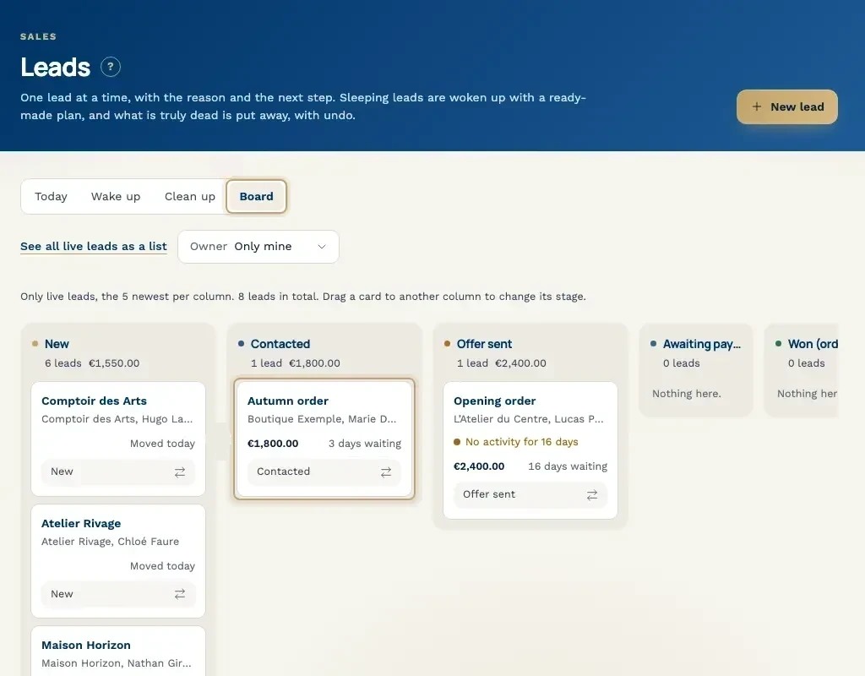Viewport: 865px width, 676px height.
Task: Click the €2,400.00 amount on Opening order card
Action: click(x=479, y=466)
